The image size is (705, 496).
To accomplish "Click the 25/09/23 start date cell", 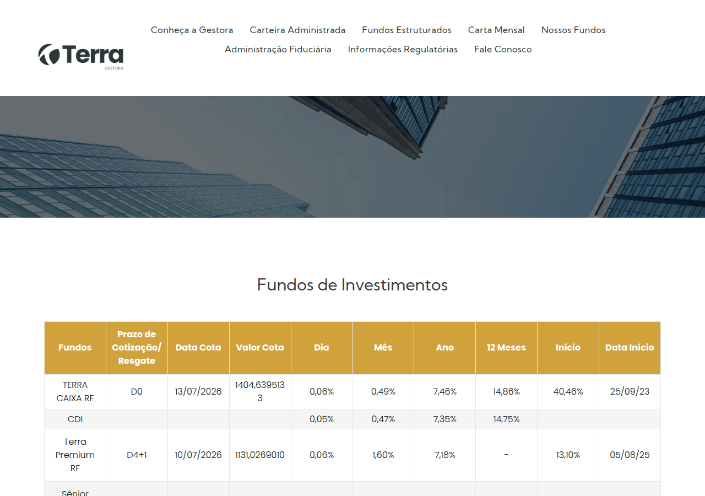I will tap(630, 392).
